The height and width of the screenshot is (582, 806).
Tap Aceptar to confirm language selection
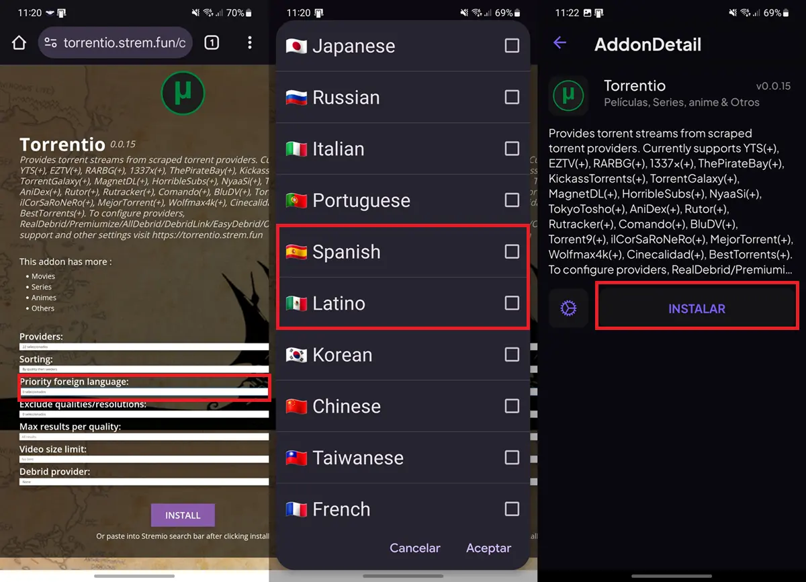pos(488,548)
